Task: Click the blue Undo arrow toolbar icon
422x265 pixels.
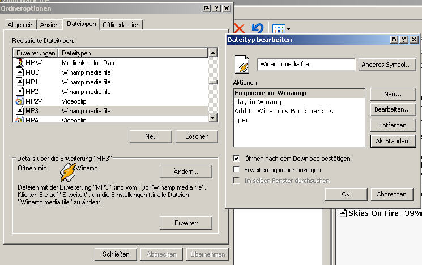Action: (x=257, y=28)
